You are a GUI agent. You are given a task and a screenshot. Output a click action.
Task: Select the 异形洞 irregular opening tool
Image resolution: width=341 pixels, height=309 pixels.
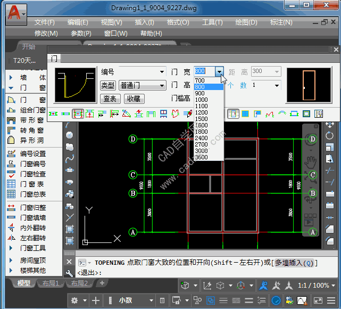pyautogui.click(x=32, y=140)
